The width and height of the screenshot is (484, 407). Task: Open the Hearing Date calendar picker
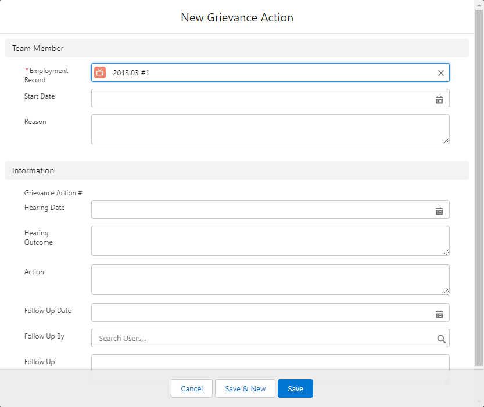coord(439,211)
